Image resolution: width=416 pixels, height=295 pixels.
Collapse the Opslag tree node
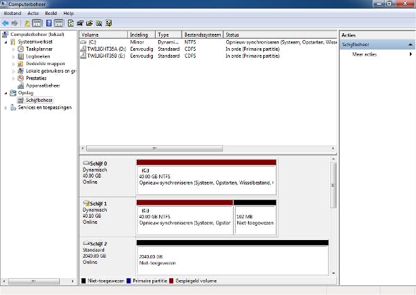[x=6, y=93]
